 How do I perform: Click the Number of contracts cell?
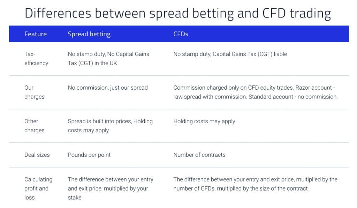click(199, 155)
